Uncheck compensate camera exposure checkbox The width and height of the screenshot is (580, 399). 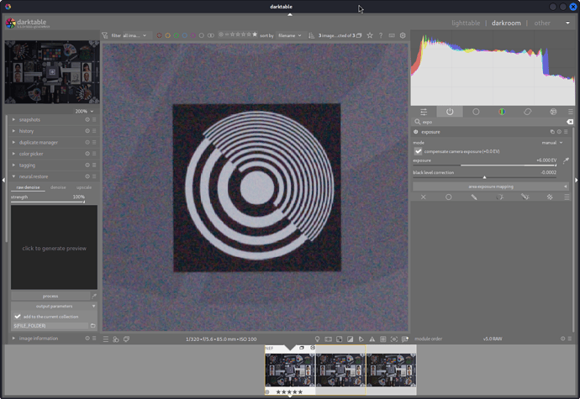418,151
